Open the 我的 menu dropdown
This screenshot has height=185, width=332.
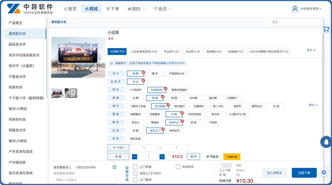[136, 9]
